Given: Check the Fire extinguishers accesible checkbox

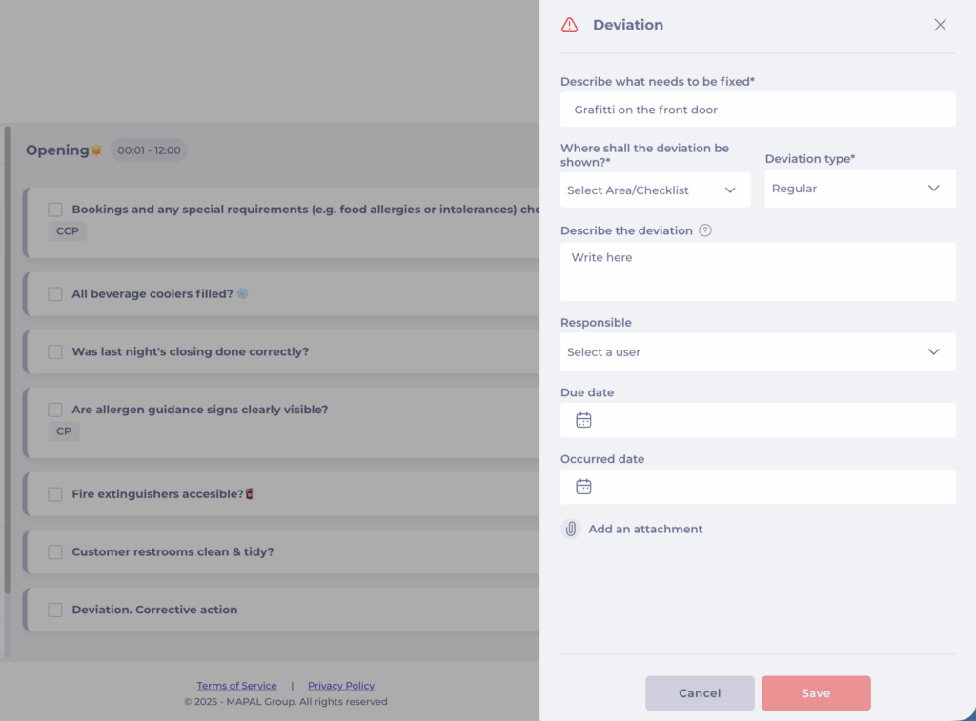Looking at the screenshot, I should (55, 494).
